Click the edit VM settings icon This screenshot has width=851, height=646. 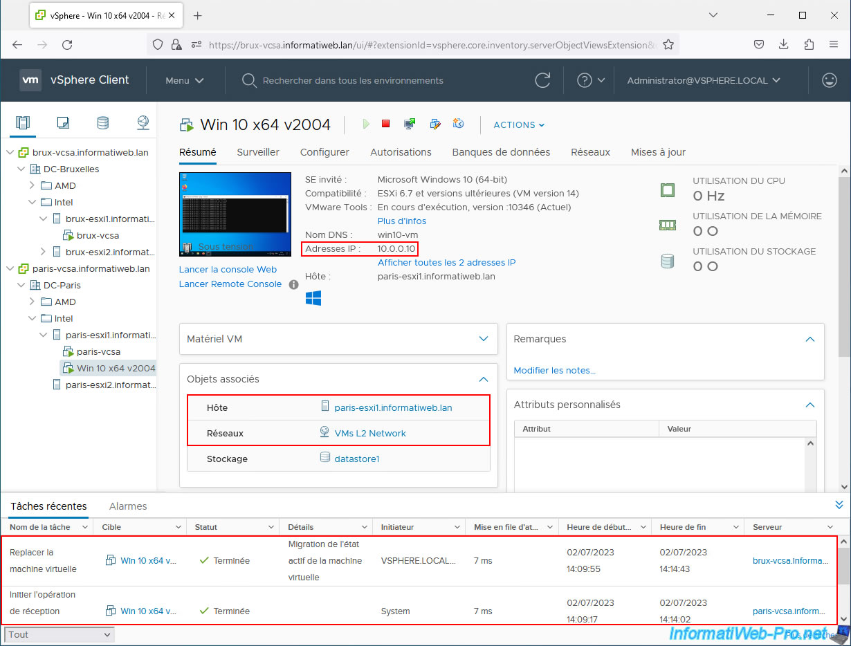[434, 124]
